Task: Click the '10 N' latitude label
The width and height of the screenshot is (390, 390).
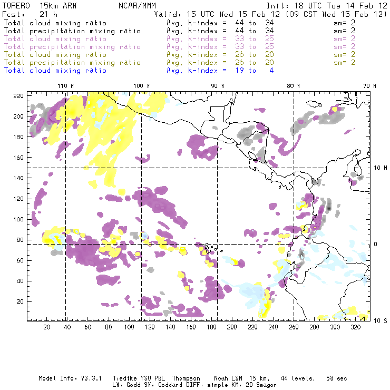Action: [x=381, y=168]
